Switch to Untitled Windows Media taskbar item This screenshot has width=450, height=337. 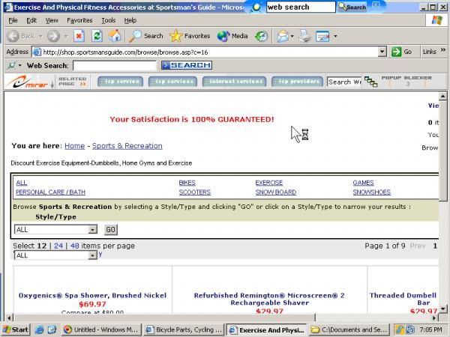click(x=102, y=330)
